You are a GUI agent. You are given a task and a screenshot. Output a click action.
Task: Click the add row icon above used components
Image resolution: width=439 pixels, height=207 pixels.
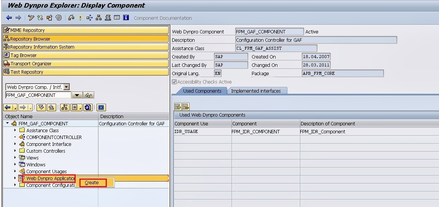(178, 107)
